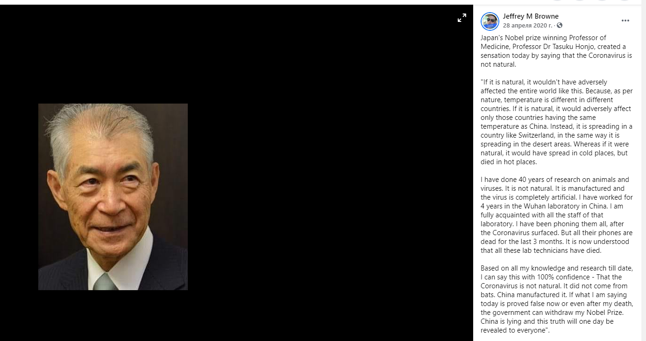646x341 pixels.
Task: Click the right-edge vertical scrollbar
Action: tap(643, 173)
